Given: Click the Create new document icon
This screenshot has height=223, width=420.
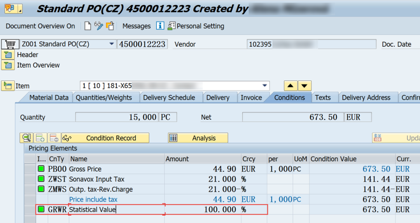Looking at the screenshot, I should pos(87,26).
